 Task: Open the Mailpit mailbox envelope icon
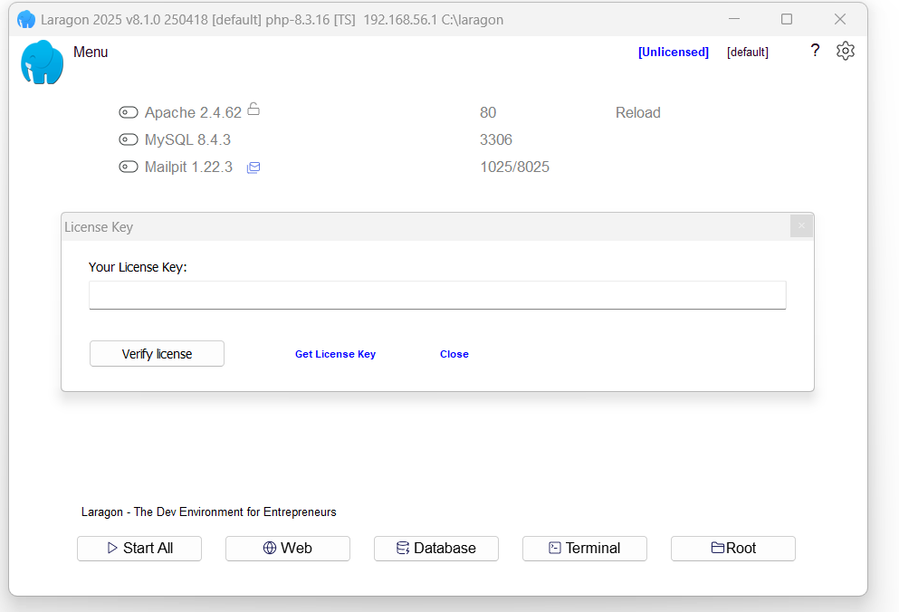[x=253, y=167]
